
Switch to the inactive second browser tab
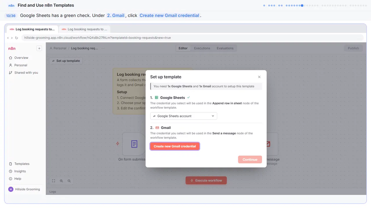click(84, 29)
